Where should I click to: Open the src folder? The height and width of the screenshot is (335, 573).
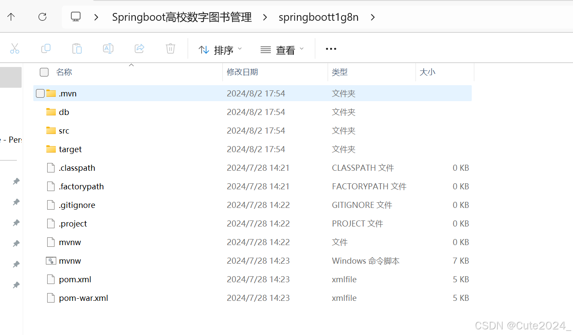(64, 130)
